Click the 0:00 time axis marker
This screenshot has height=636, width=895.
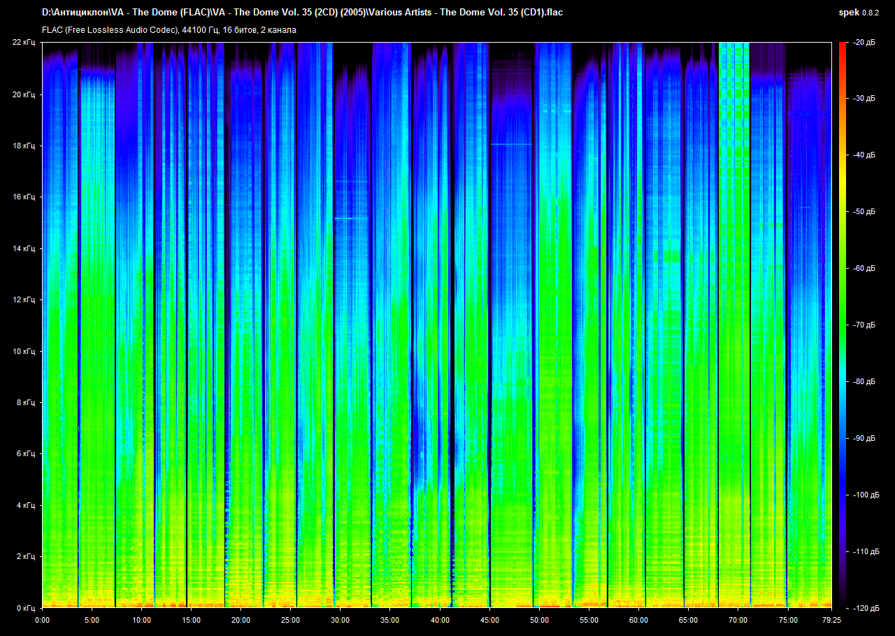click(42, 620)
